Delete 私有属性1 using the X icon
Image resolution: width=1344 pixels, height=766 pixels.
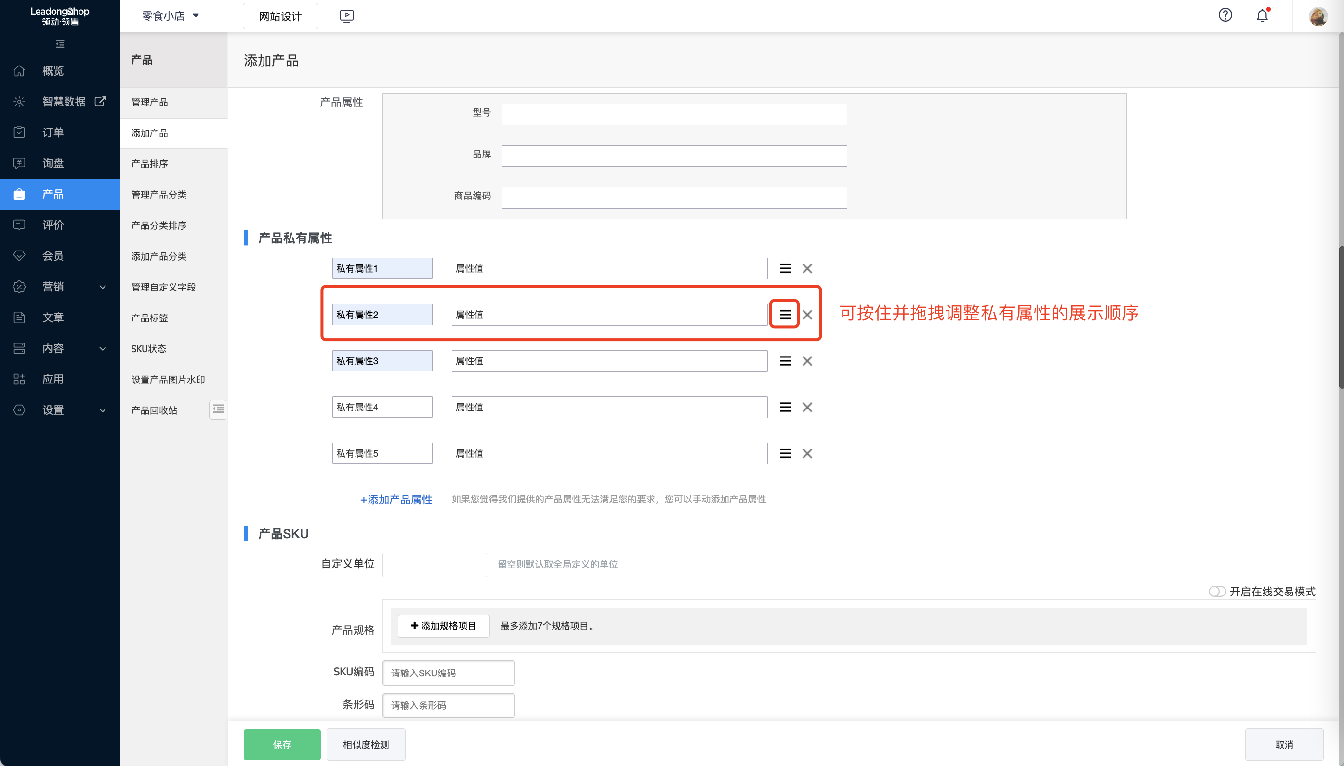click(807, 268)
